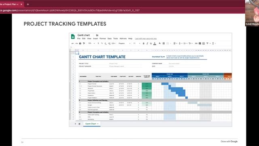Click the Redo arrow in Sheets toolbar

pos(76,43)
